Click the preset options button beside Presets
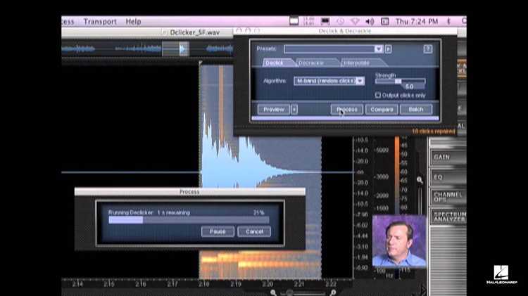The height and width of the screenshot is (296, 528). click(x=388, y=49)
